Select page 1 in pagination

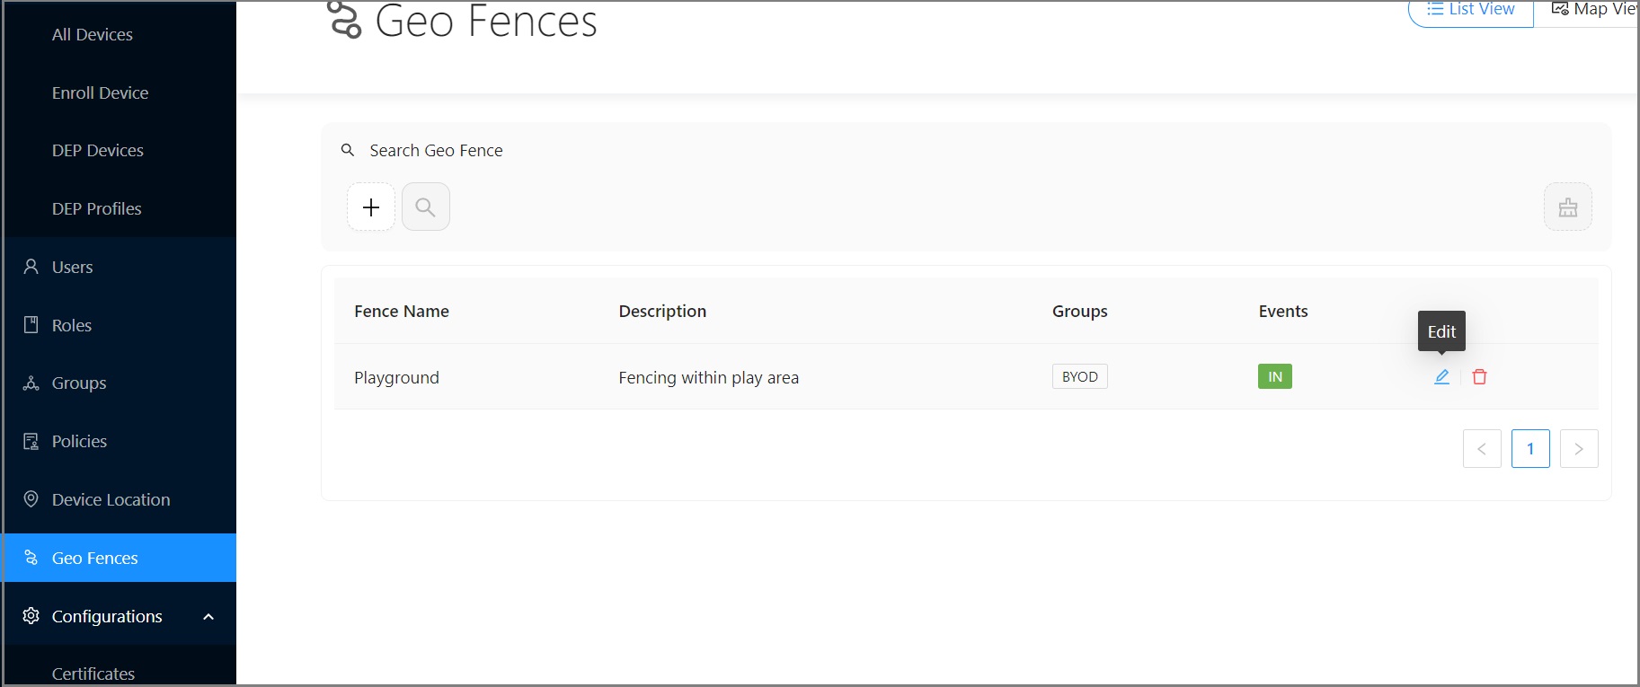click(x=1530, y=449)
